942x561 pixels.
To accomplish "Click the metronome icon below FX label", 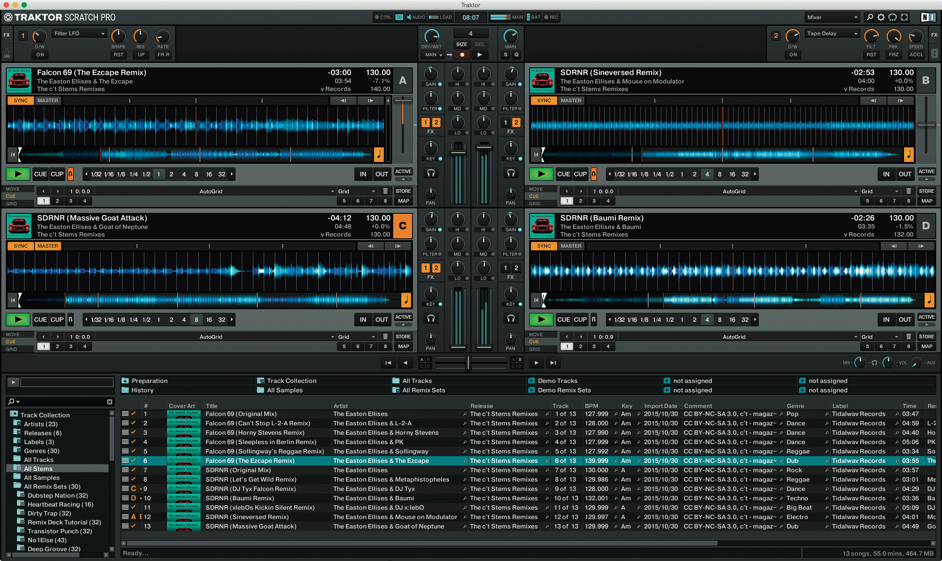I will [x=7, y=54].
